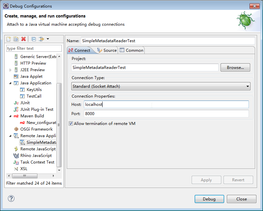This screenshot has width=263, height=211.
Task: Expand the J2EE Preview node
Action: click(x=10, y=70)
